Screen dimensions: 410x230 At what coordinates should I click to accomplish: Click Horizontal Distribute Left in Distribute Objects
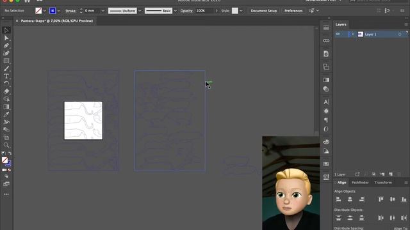pos(381,218)
